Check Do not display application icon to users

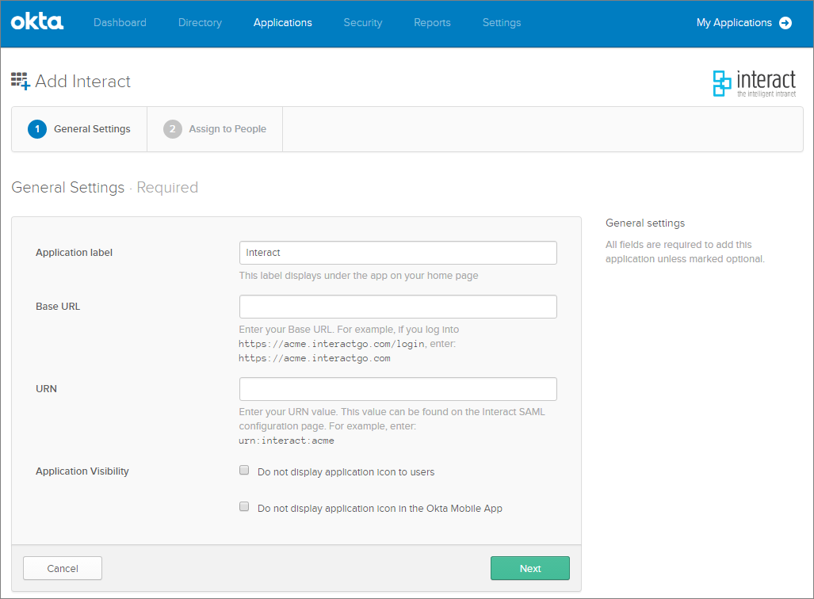(x=244, y=471)
